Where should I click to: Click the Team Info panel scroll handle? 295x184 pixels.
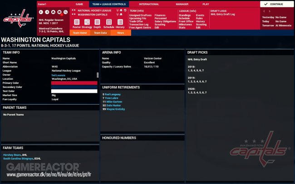(x=98, y=75)
